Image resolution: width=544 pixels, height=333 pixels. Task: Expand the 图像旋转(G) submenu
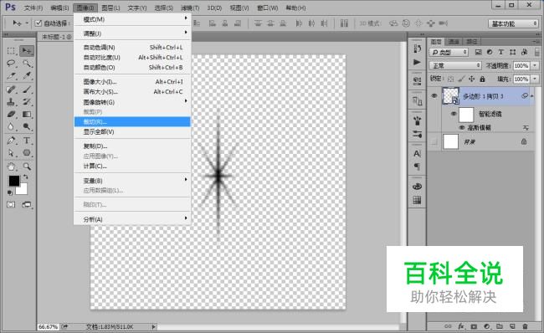pos(132,102)
